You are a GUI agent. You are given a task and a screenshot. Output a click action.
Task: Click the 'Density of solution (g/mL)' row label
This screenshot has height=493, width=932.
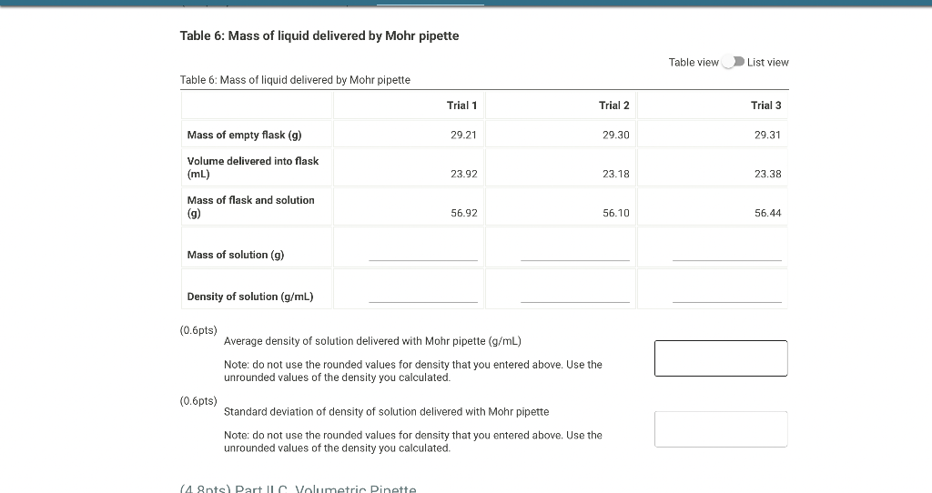250,297
